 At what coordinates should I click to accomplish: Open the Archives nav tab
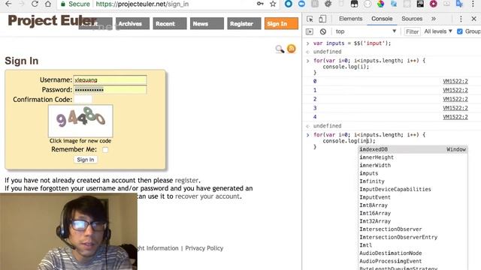point(132,23)
